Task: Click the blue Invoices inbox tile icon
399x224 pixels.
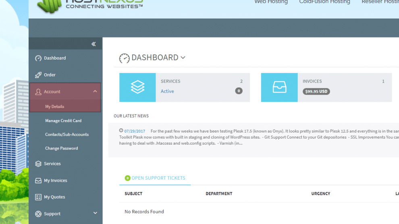Action: pos(279,87)
